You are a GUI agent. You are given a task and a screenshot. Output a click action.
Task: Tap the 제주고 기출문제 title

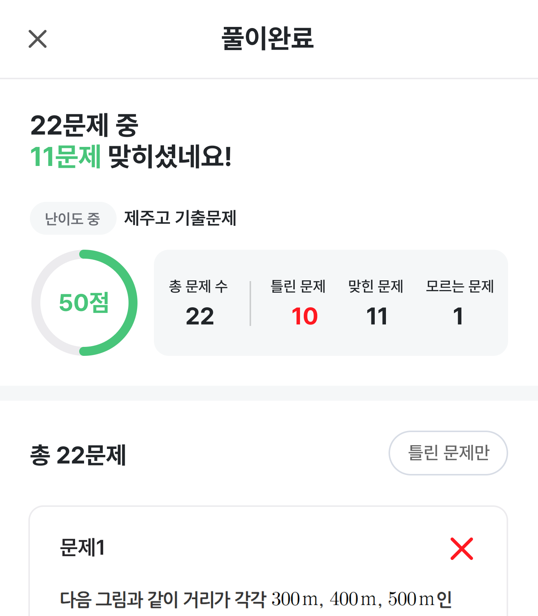click(x=180, y=218)
